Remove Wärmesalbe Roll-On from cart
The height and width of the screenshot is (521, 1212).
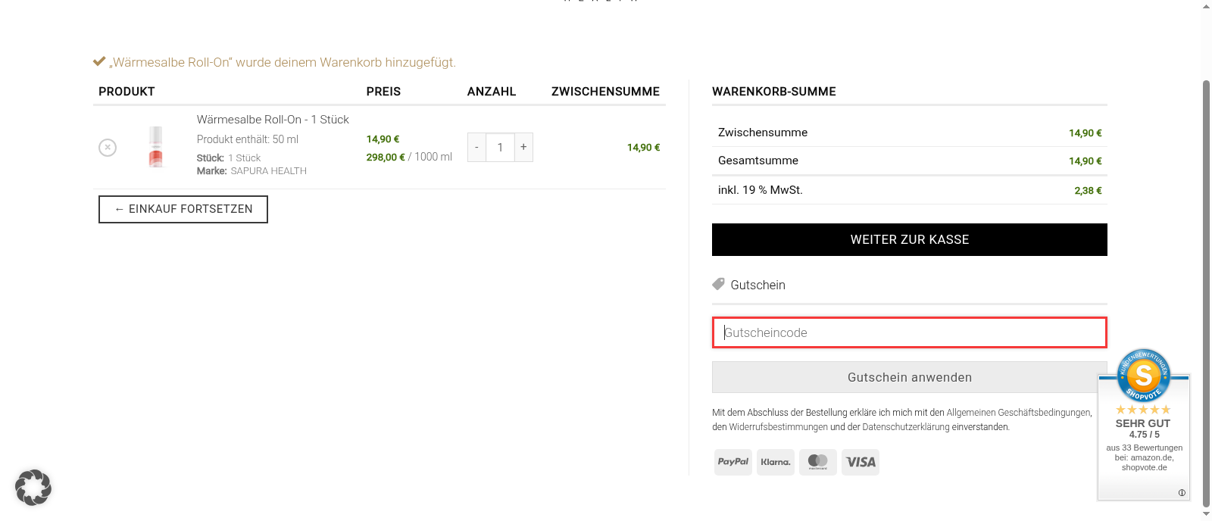point(108,148)
